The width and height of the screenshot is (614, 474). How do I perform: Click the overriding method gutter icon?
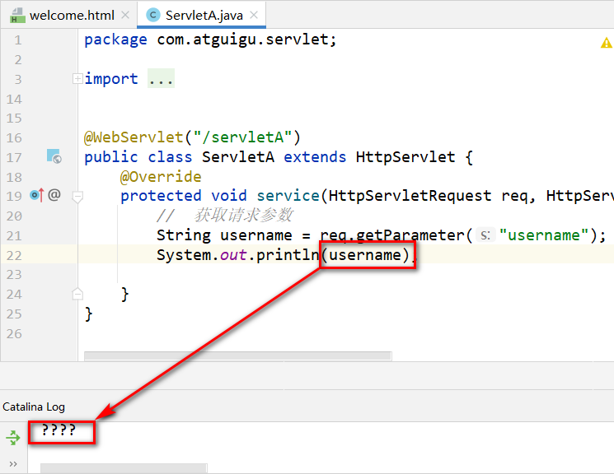(37, 195)
